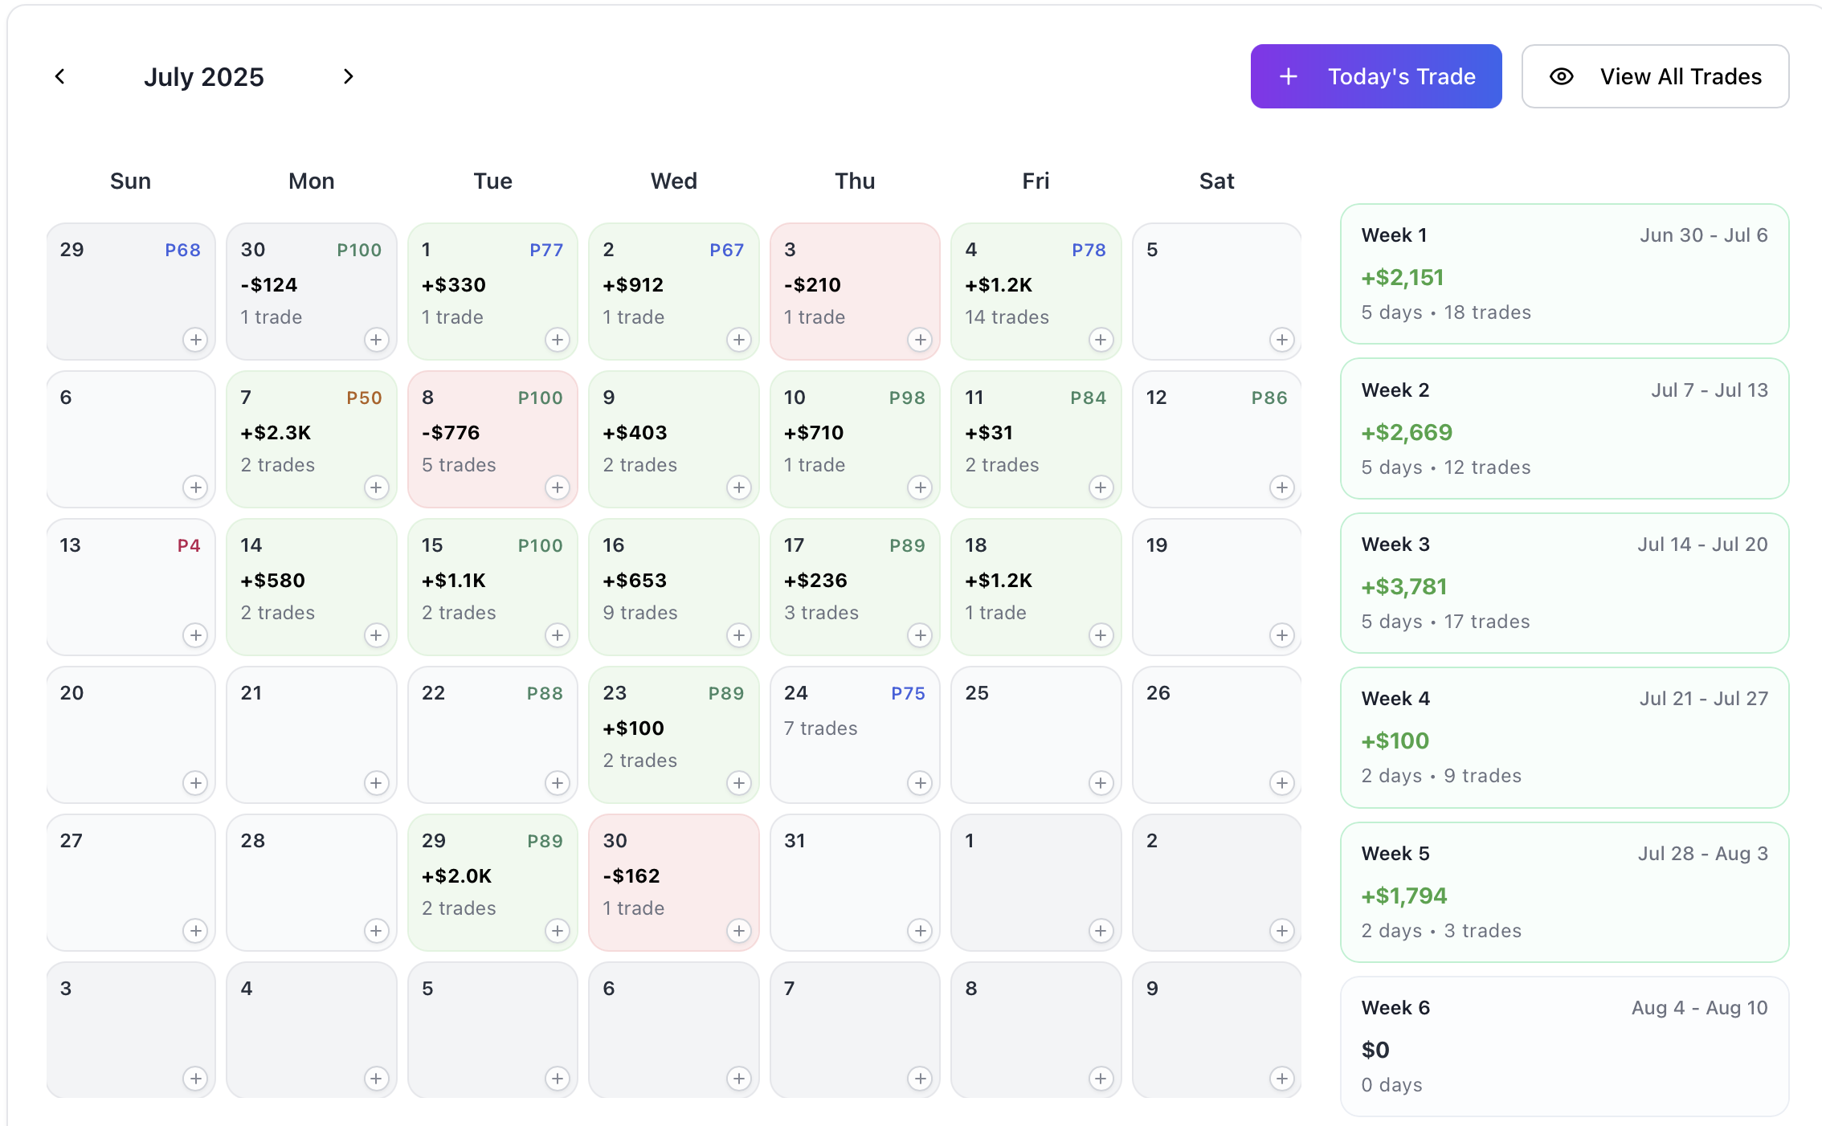
Task: Click the plus icon on July 21
Action: tap(377, 783)
